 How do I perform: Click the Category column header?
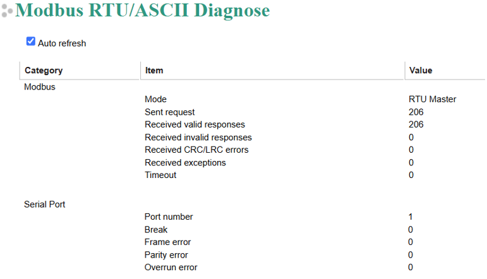coord(44,71)
